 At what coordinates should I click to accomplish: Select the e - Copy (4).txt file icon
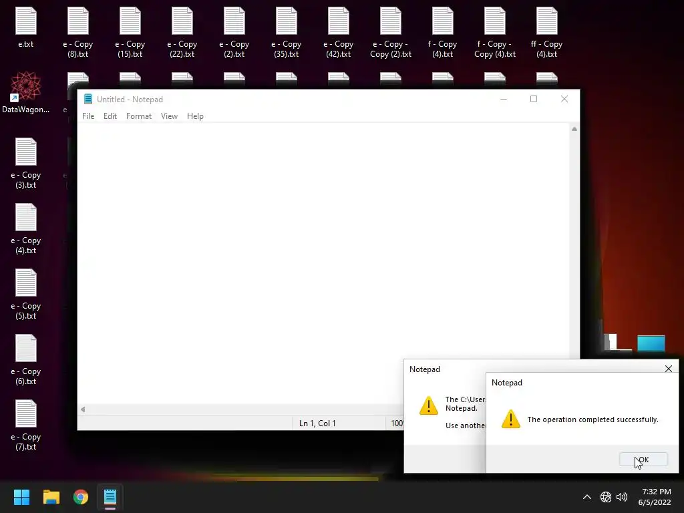[26, 217]
